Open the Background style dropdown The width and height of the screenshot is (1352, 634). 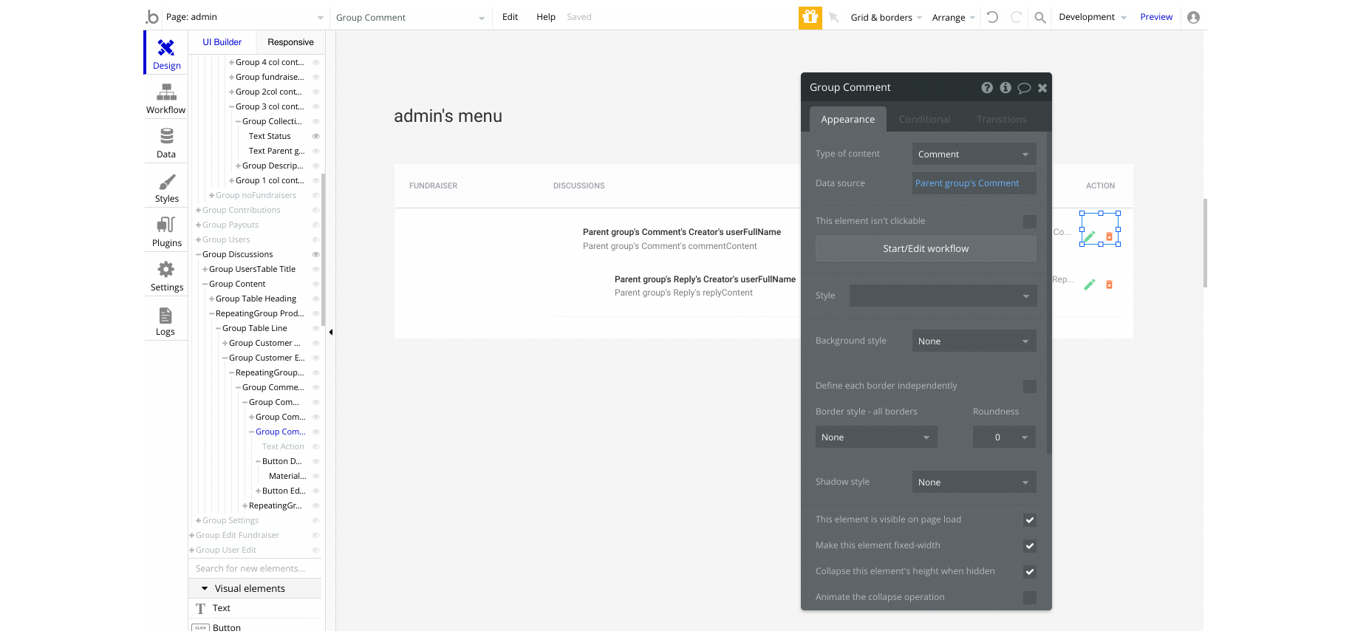(x=974, y=341)
